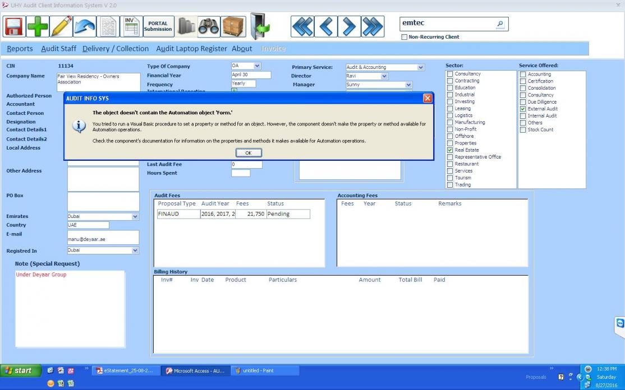
Task: Click the Country field UAE
Action: click(x=88, y=225)
